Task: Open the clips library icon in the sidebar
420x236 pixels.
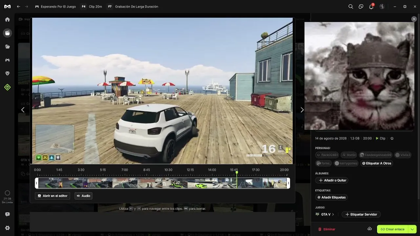Action: click(7, 33)
